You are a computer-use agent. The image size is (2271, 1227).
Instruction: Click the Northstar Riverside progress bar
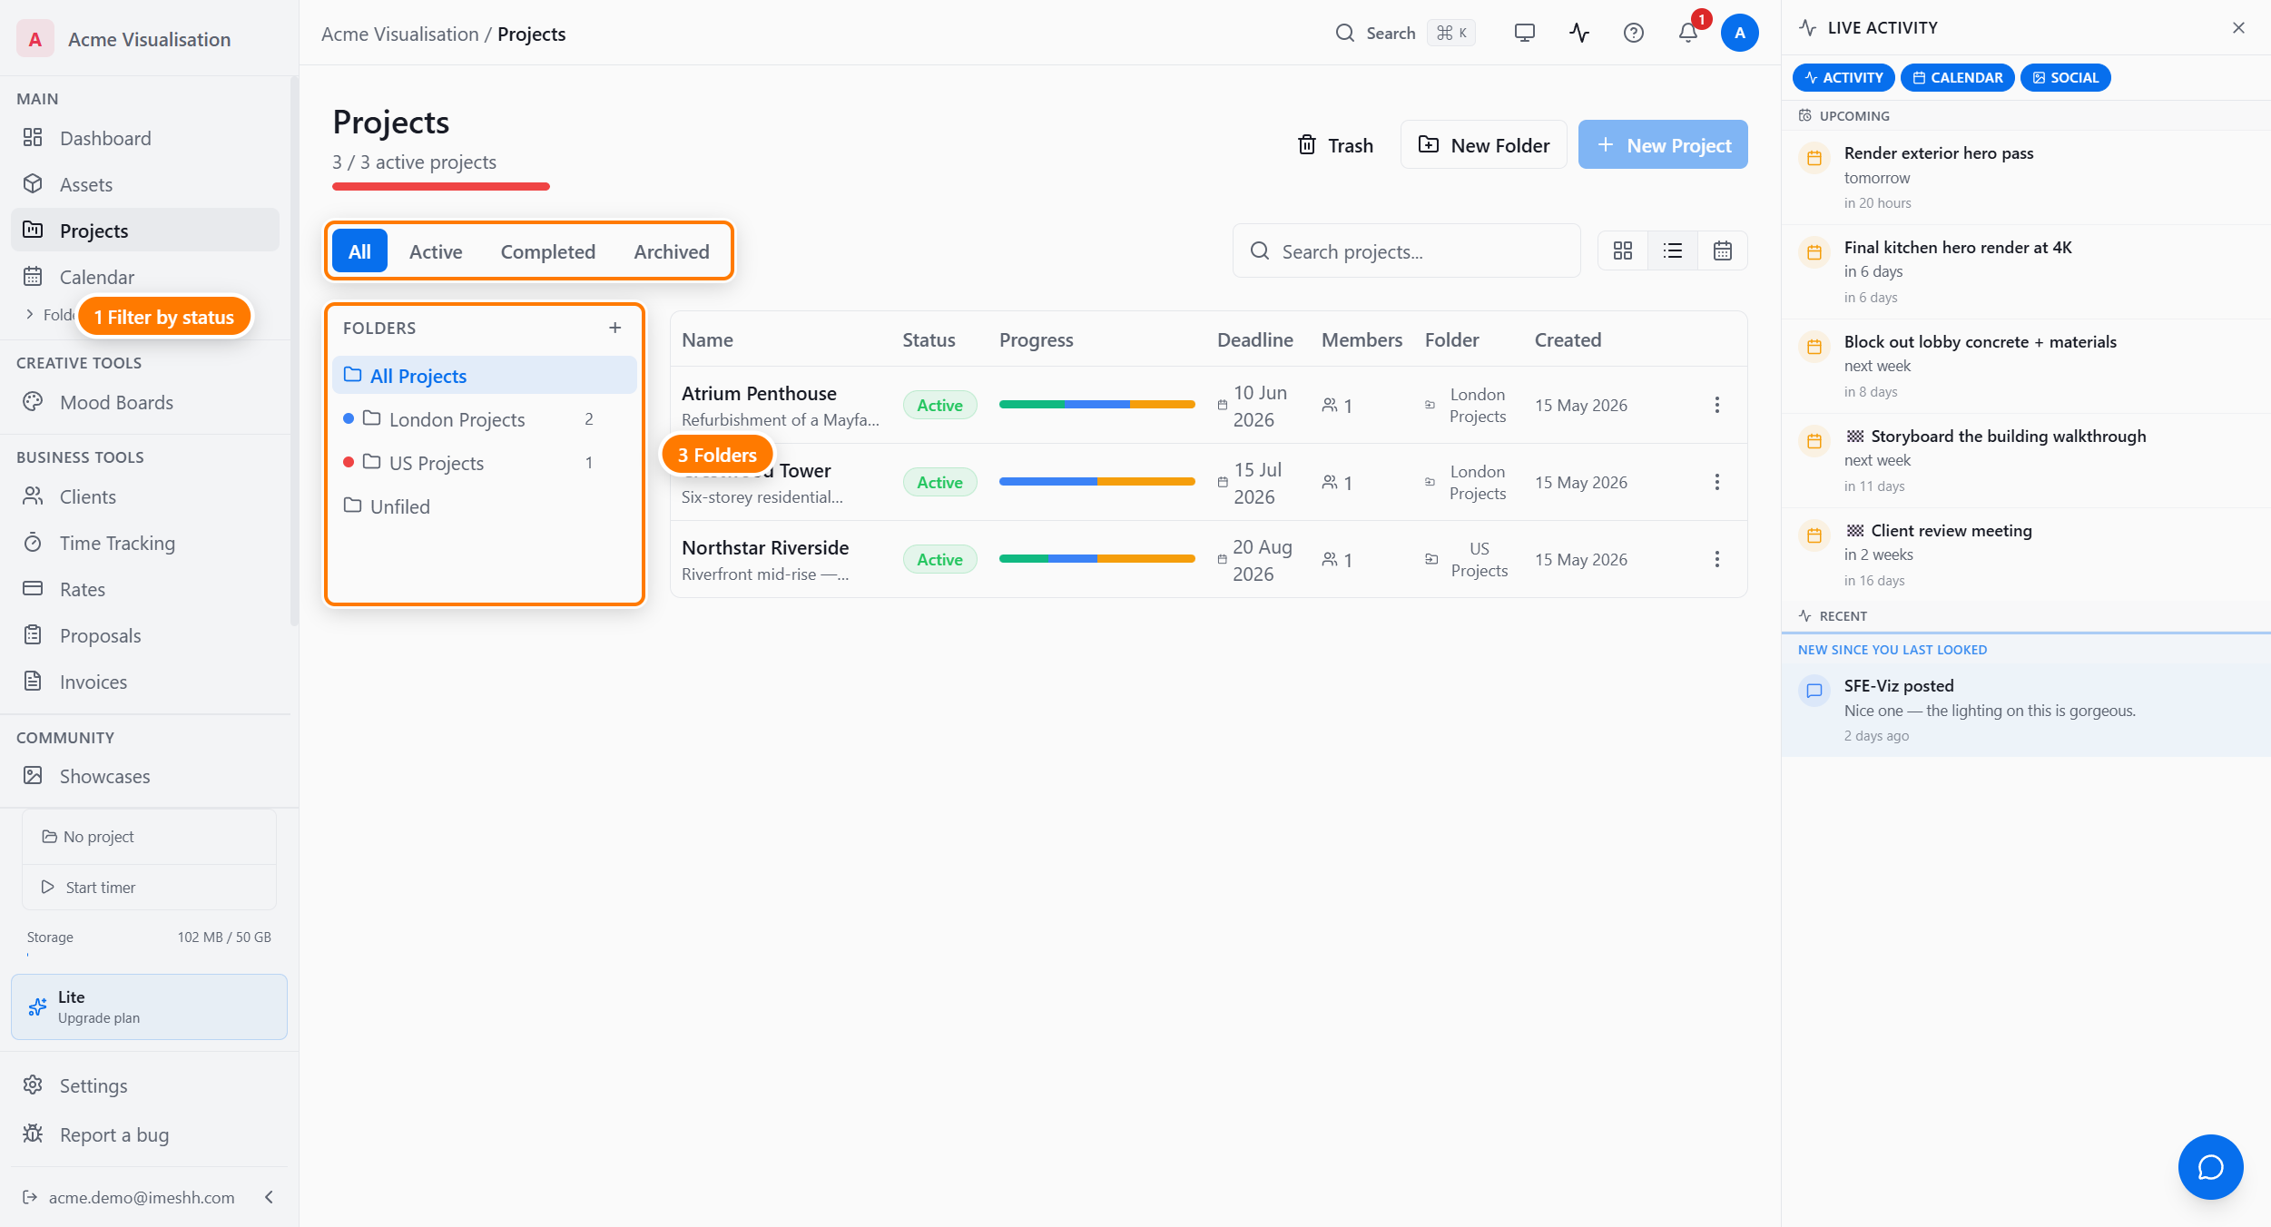pos(1096,559)
